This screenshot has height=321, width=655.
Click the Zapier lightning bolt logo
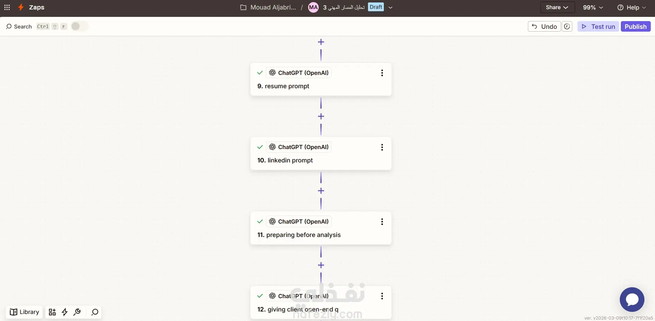tap(21, 7)
